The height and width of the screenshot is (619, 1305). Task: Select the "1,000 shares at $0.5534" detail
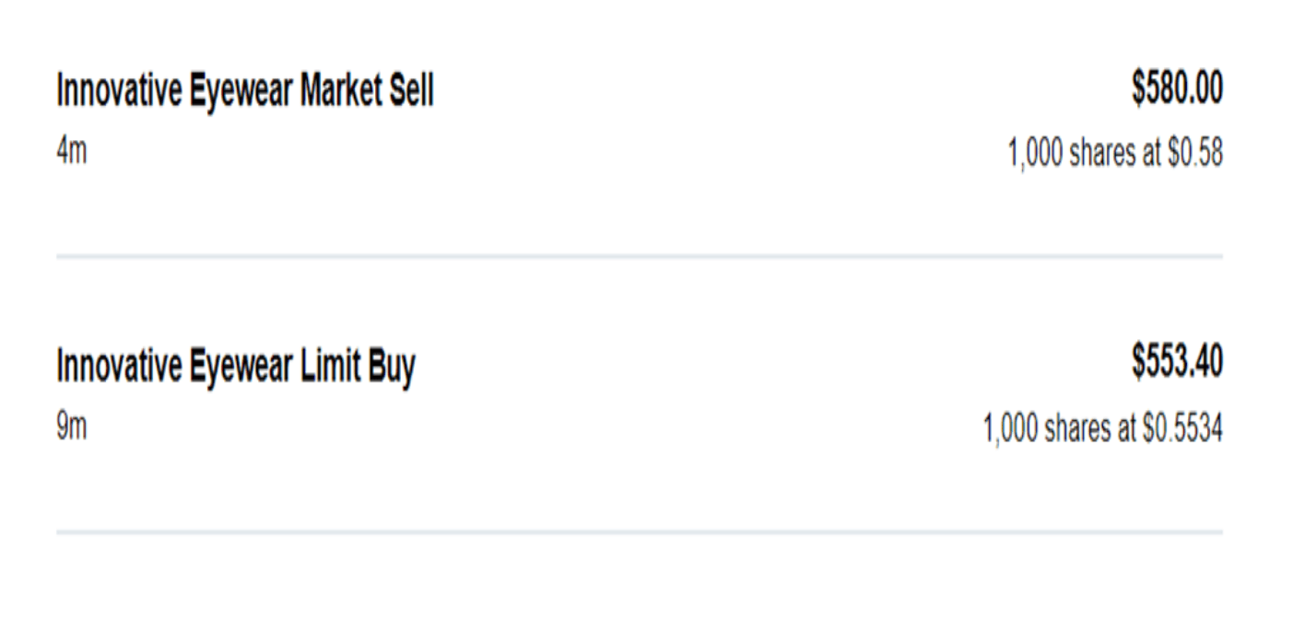coord(1103,429)
